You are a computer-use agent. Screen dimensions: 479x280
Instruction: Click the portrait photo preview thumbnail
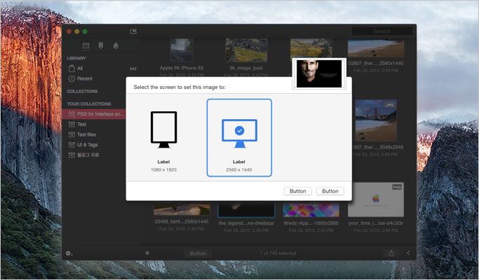(319, 73)
